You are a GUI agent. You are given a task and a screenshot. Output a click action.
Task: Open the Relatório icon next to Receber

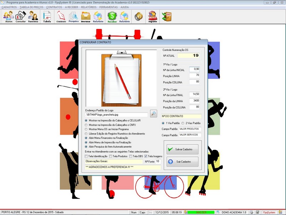(124, 16)
